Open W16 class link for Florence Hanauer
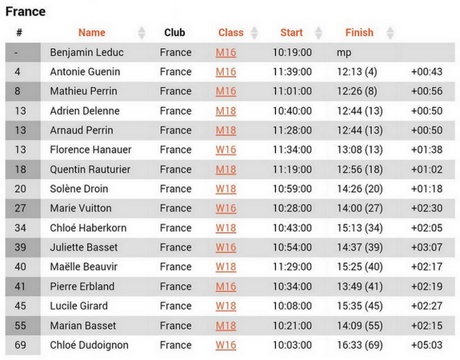460x360 pixels. [226, 150]
